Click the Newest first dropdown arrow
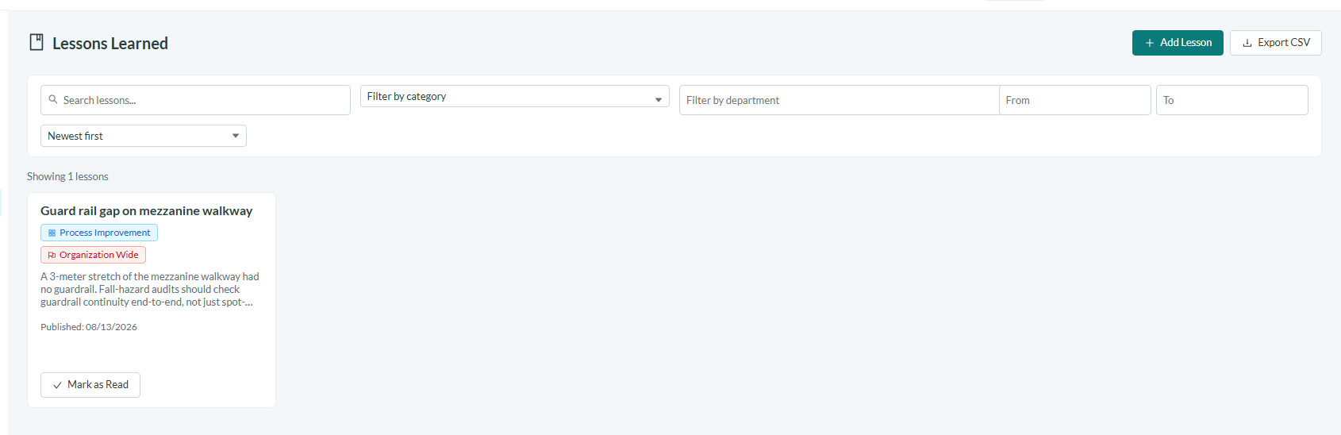1341x435 pixels. (x=236, y=136)
